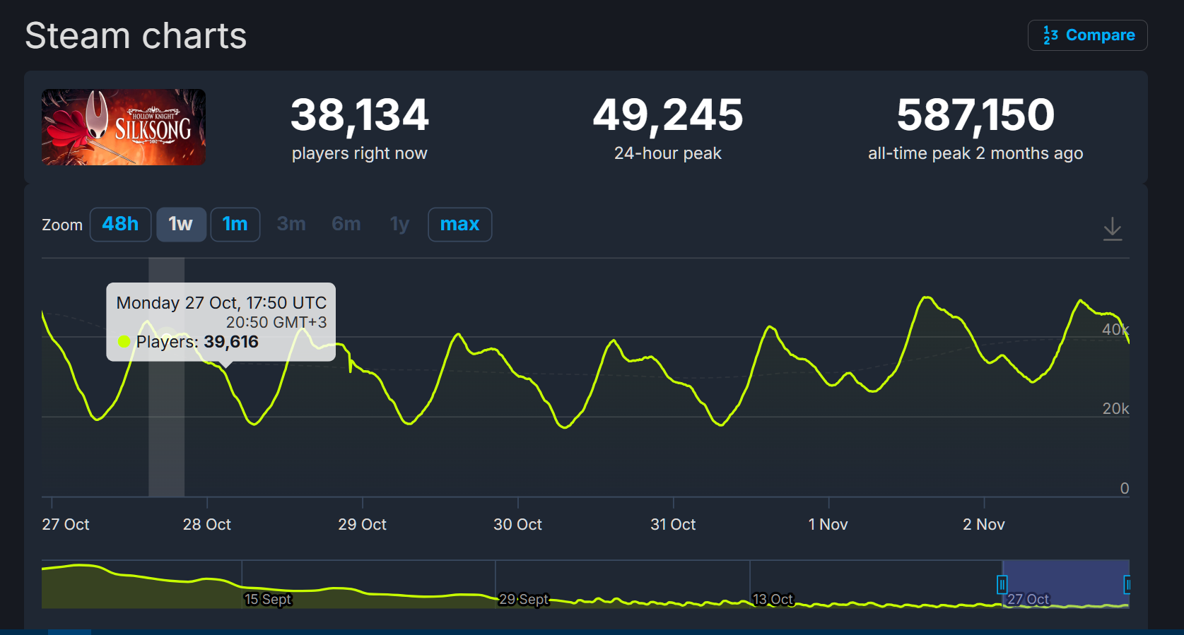Grab the left range navigator handle

coord(1002,585)
